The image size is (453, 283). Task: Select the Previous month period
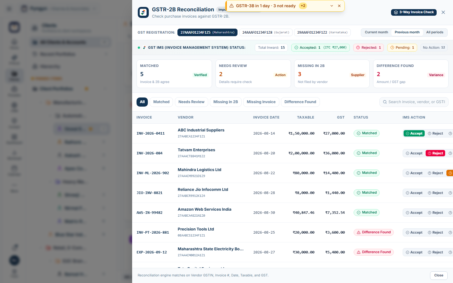[x=407, y=32]
